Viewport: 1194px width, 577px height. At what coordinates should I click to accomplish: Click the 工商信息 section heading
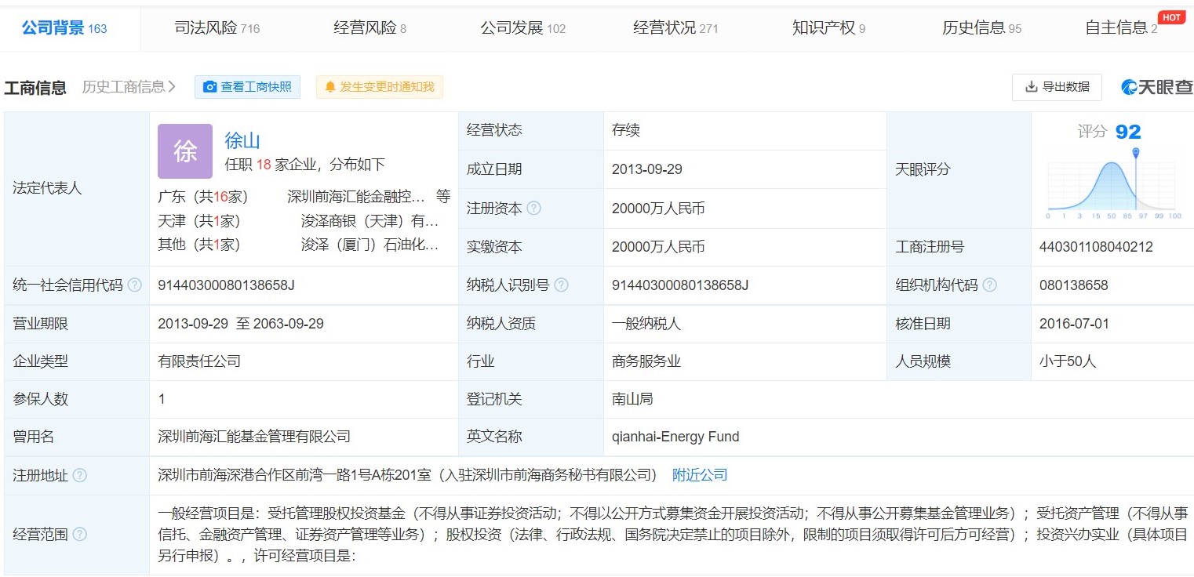click(35, 87)
